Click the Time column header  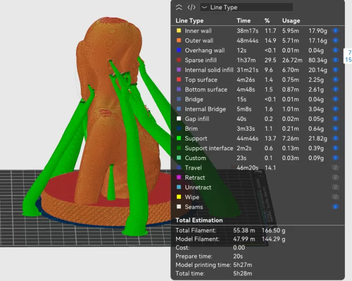[244, 21]
